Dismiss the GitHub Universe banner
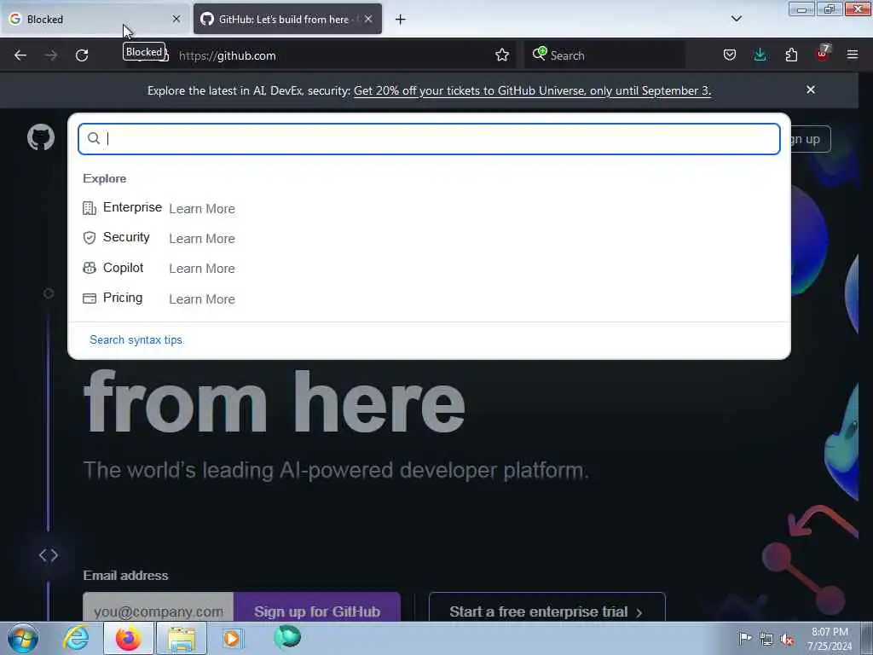Screen dimensions: 873x655 811,90
